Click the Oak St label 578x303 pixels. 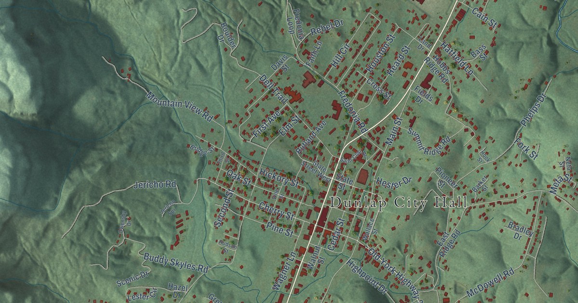point(239,178)
